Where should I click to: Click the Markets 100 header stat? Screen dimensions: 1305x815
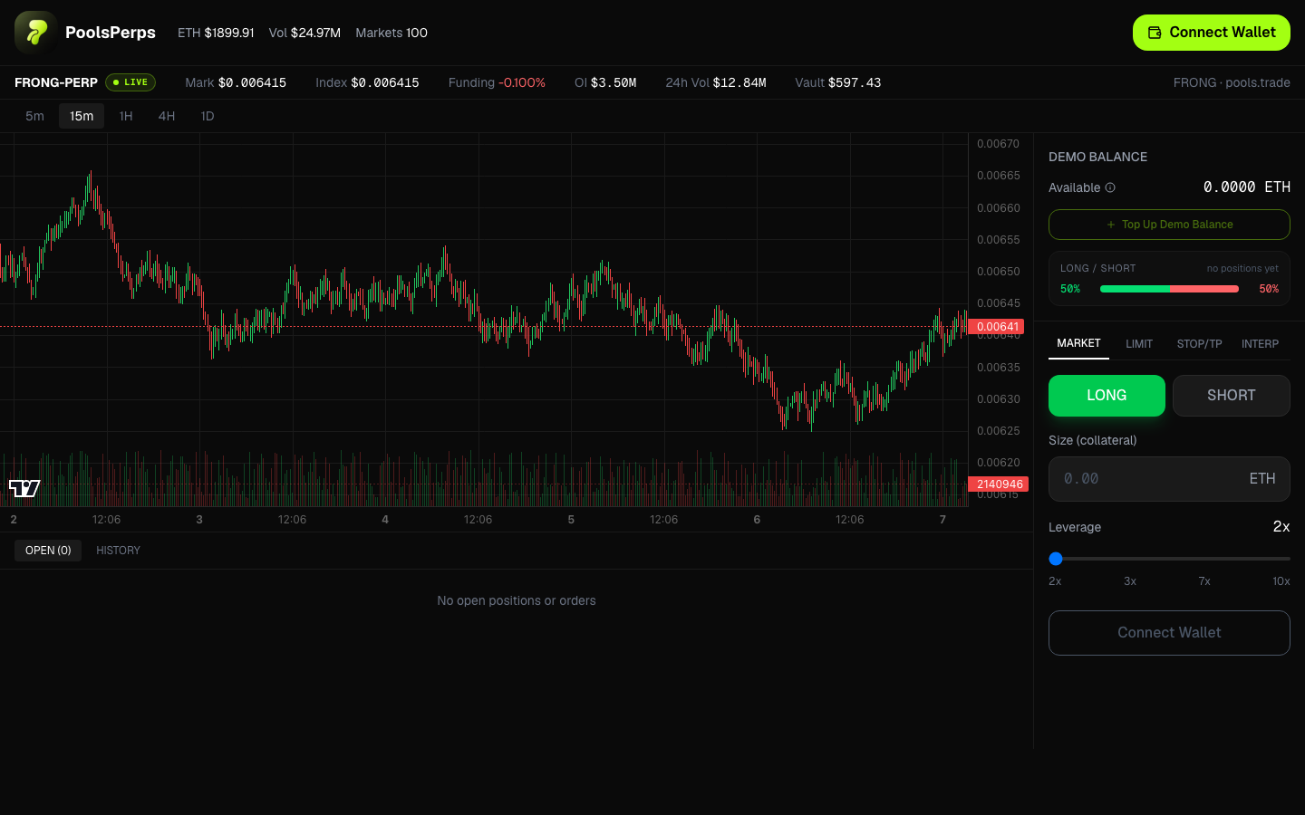point(391,33)
